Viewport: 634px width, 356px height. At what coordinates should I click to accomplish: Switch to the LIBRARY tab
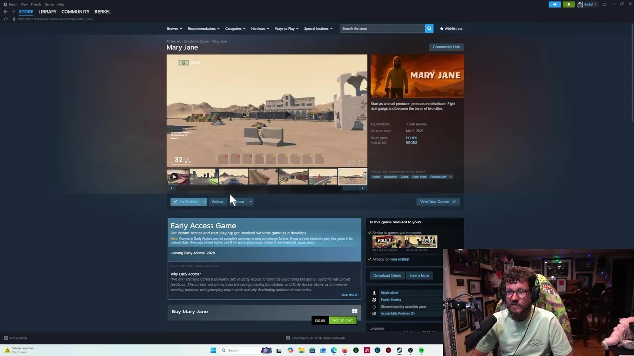48,12
